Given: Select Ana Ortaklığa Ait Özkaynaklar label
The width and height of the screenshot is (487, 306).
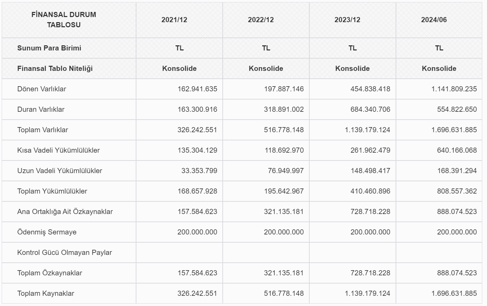Looking at the screenshot, I should click(65, 212).
